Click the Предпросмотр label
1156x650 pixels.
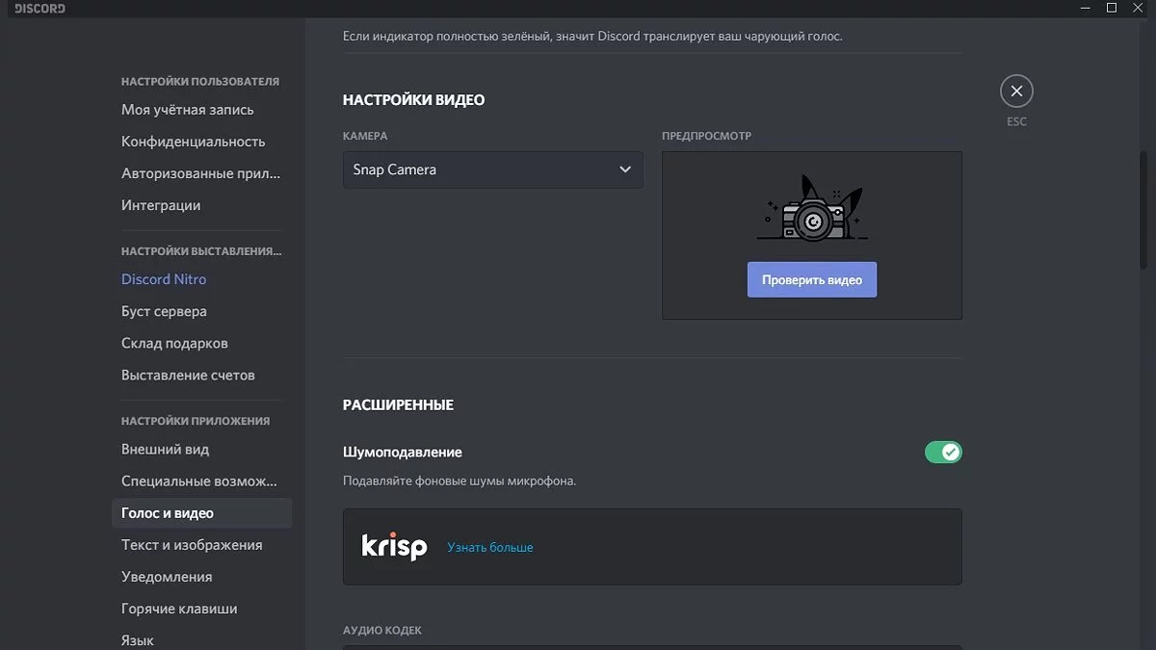pyautogui.click(x=706, y=136)
